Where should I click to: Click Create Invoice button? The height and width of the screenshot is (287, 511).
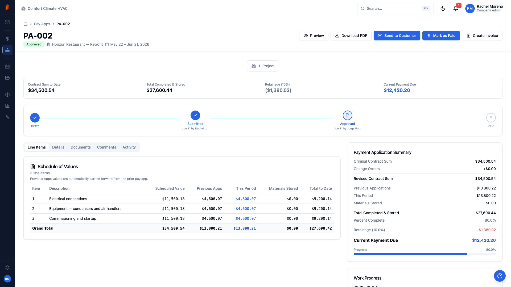click(x=482, y=36)
